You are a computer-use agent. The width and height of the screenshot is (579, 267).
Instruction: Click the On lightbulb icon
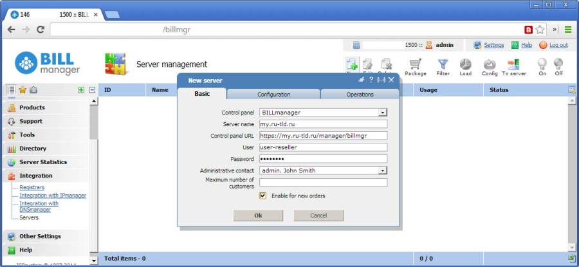542,64
